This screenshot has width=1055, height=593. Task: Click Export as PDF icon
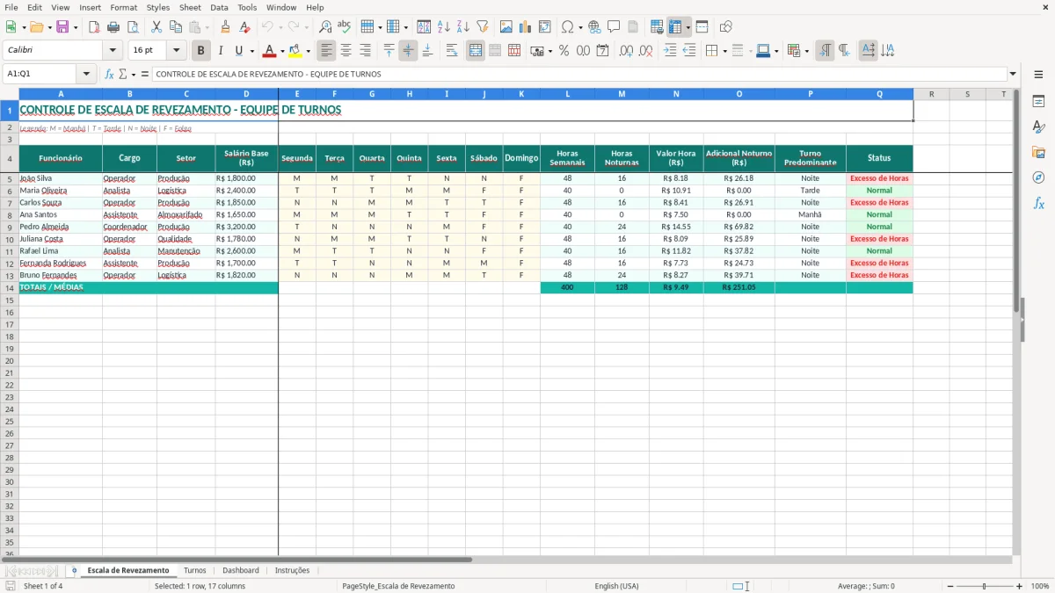[94, 27]
